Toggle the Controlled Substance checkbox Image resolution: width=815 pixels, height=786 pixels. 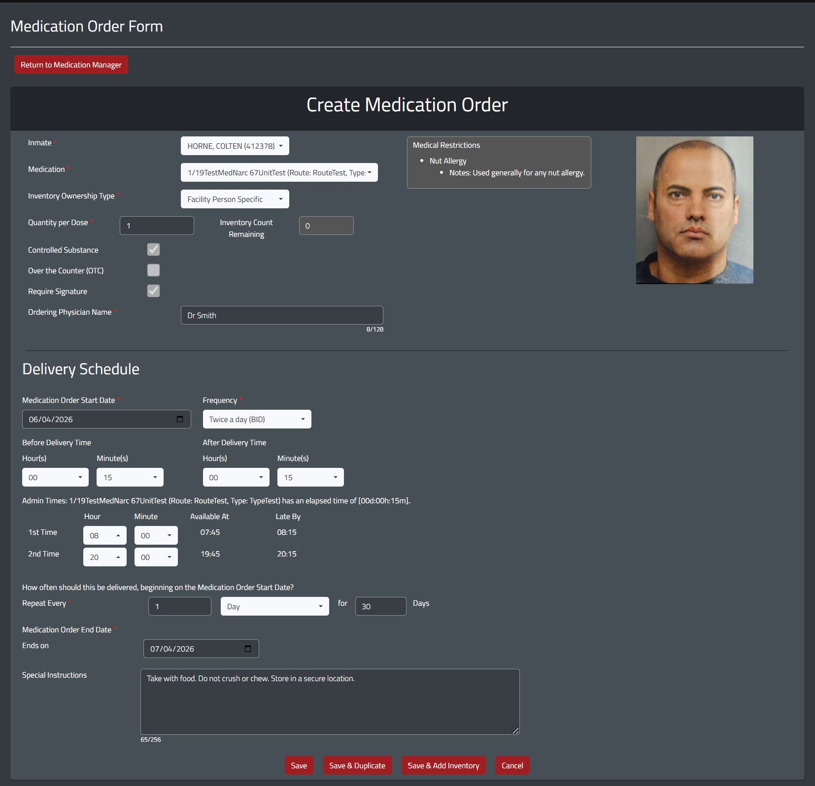pos(153,250)
